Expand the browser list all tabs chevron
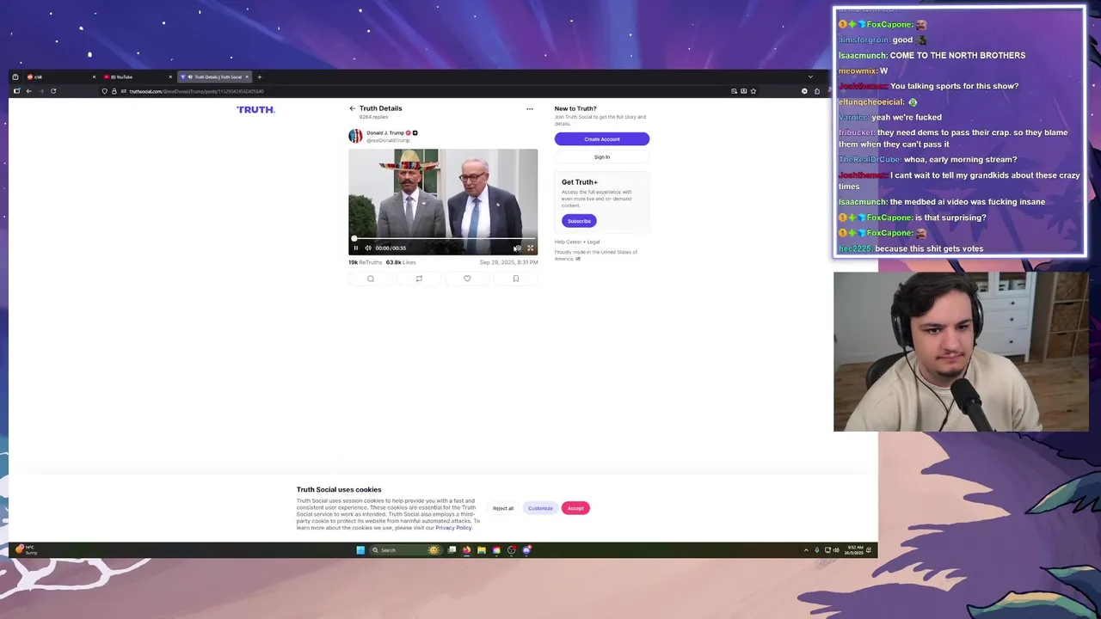Screen dimensions: 1101x619 (810, 77)
